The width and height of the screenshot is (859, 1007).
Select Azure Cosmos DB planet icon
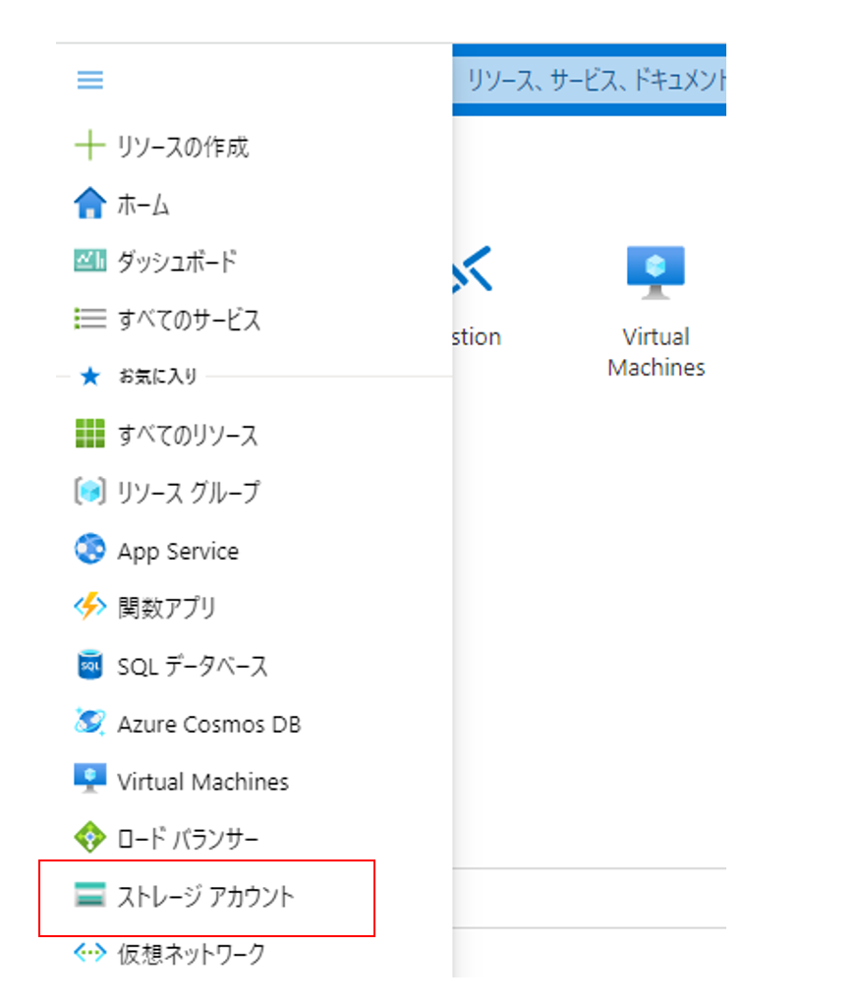(x=89, y=724)
